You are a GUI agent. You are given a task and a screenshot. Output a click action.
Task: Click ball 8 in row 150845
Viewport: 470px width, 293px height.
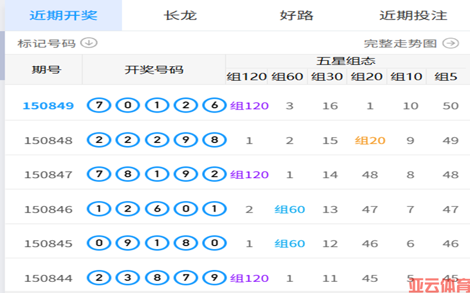pyautogui.click(x=186, y=243)
